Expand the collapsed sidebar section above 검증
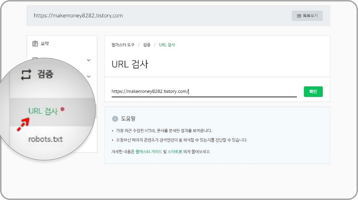This screenshot has width=358, height=200. pyautogui.click(x=88, y=60)
